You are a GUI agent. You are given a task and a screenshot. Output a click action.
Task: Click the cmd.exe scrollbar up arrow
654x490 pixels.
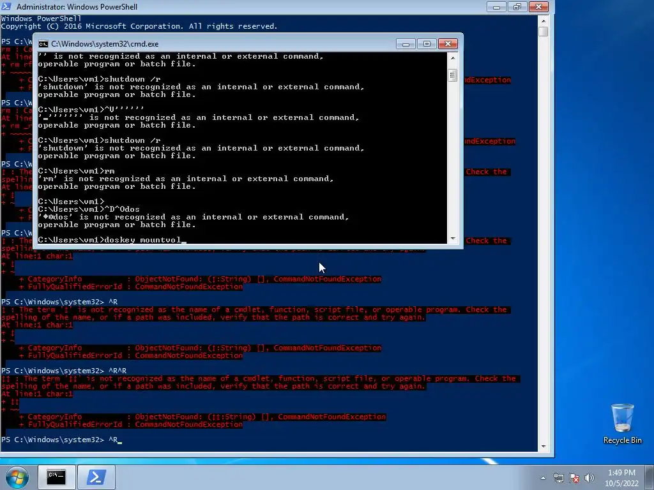click(x=453, y=58)
